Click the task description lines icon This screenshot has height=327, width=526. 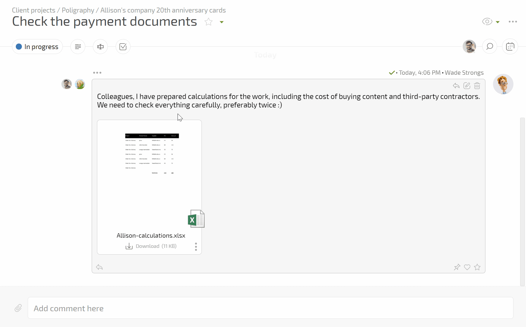click(x=78, y=47)
